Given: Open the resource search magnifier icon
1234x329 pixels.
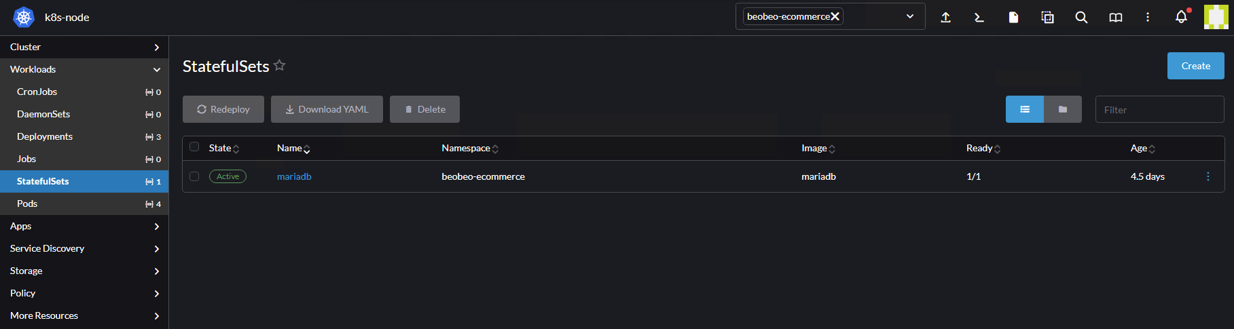Looking at the screenshot, I should tap(1081, 17).
